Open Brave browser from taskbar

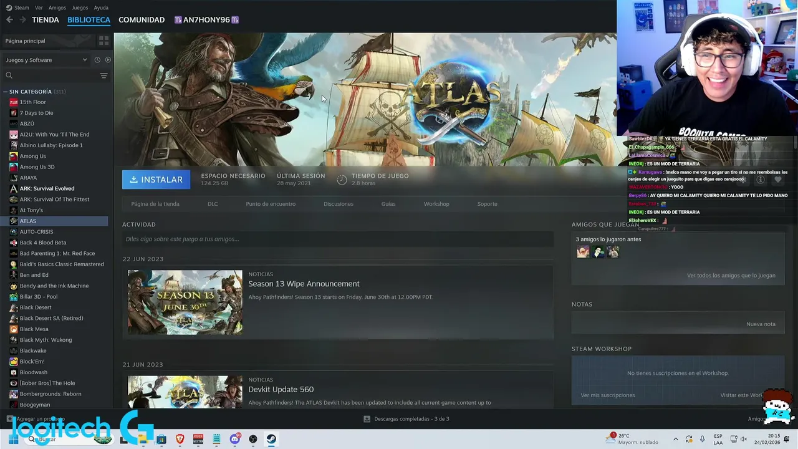(x=180, y=439)
